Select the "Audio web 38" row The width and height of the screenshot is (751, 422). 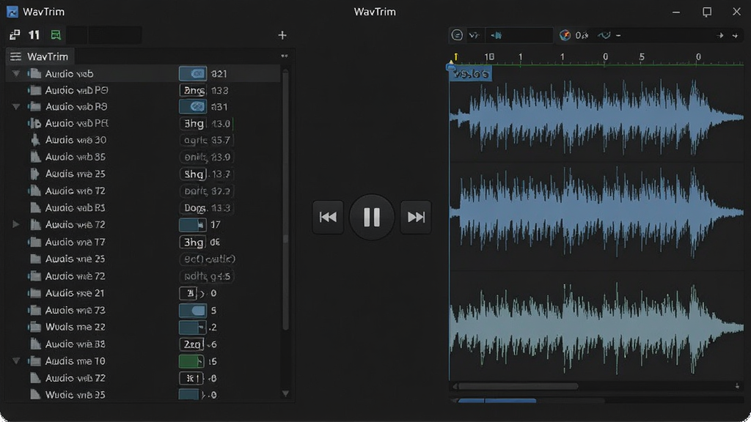[143, 344]
